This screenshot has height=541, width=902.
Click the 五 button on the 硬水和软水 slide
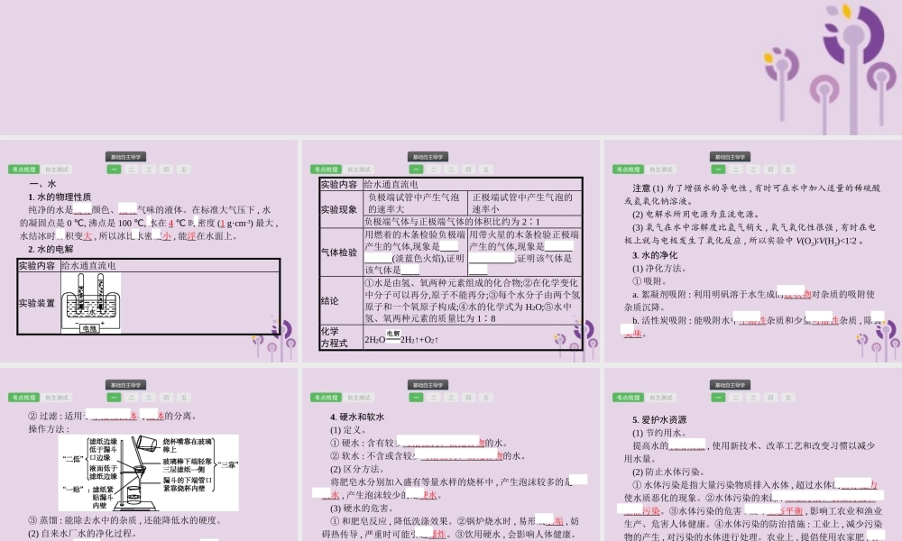(486, 398)
